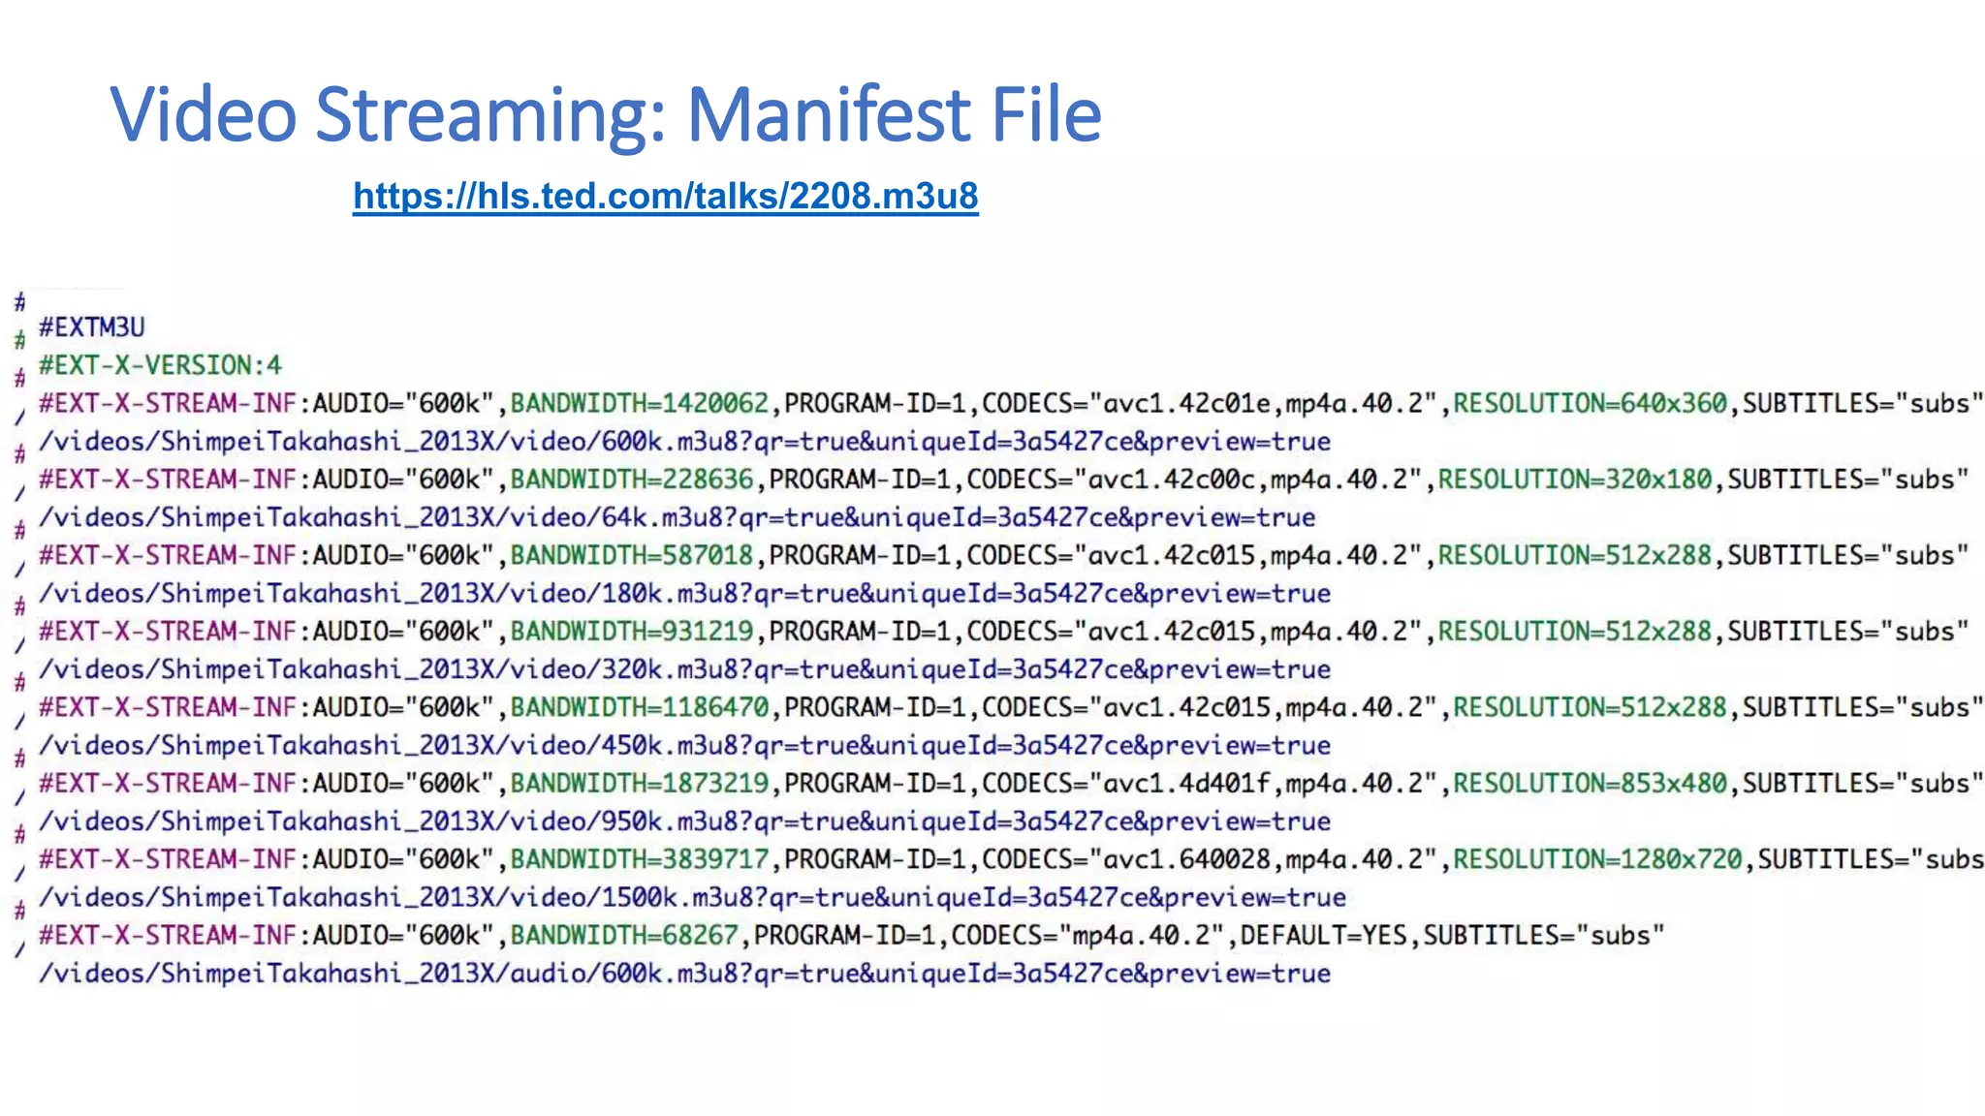Viewport: 1985px width, 1116px height.
Task: Select the video/450k.m3u8 path line
Action: 685,746
